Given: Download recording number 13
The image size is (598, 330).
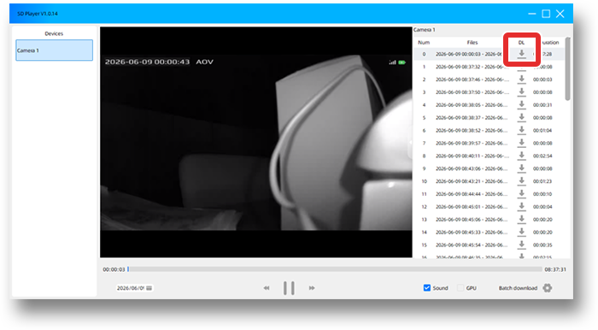Looking at the screenshot, I should [521, 220].
